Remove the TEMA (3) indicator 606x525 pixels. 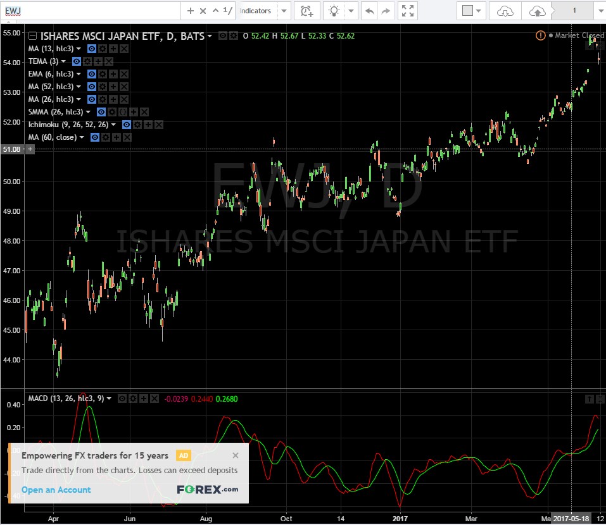[109, 61]
